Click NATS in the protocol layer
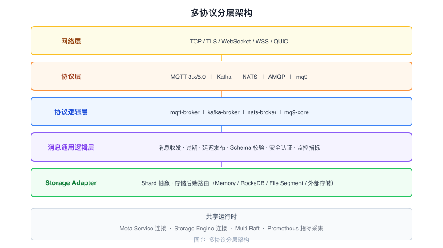Image resolution: width=443 pixels, height=248 pixels. [x=250, y=77]
